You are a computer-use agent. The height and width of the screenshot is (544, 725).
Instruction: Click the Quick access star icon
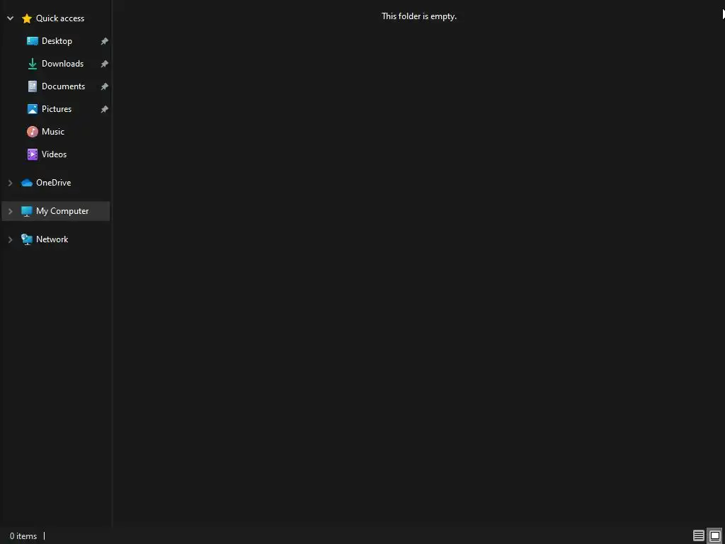click(x=27, y=18)
